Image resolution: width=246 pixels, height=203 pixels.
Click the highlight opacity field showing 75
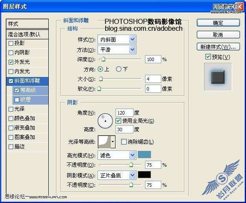153,165
